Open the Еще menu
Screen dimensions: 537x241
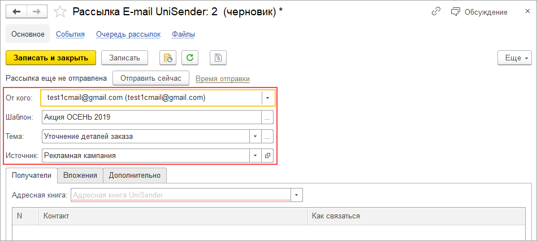click(514, 58)
